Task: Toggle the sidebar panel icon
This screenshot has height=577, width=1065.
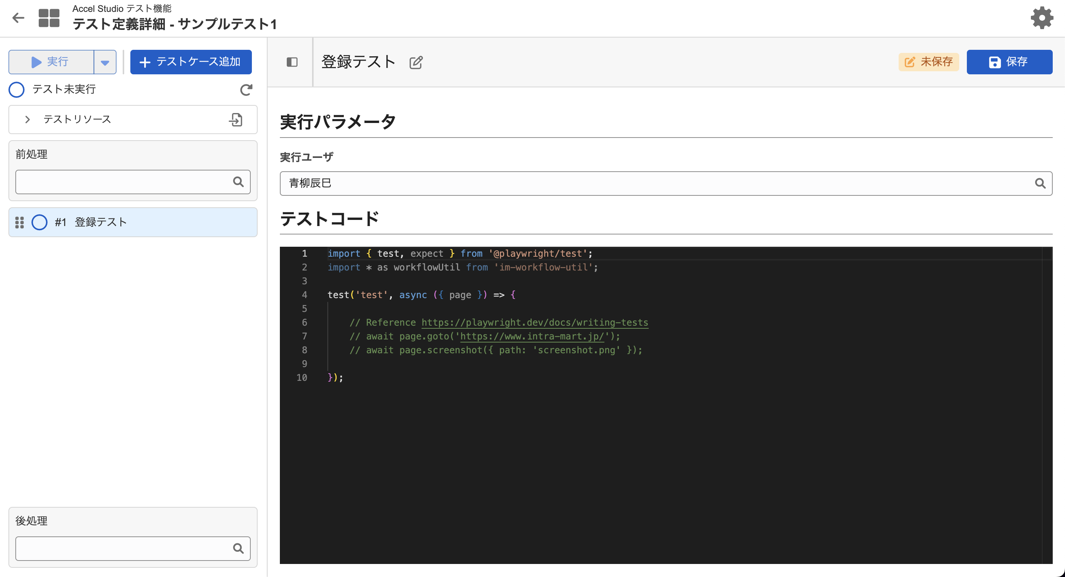Action: tap(292, 62)
